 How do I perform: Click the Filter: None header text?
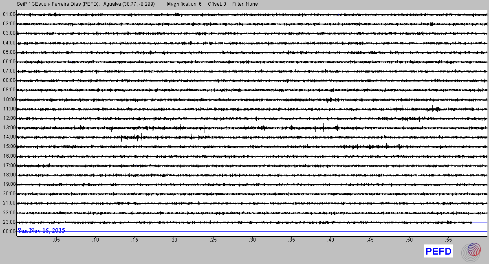coord(245,4)
